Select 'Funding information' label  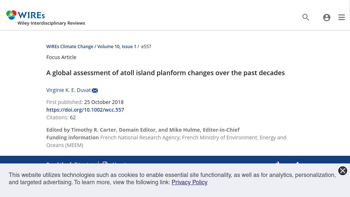(x=73, y=138)
